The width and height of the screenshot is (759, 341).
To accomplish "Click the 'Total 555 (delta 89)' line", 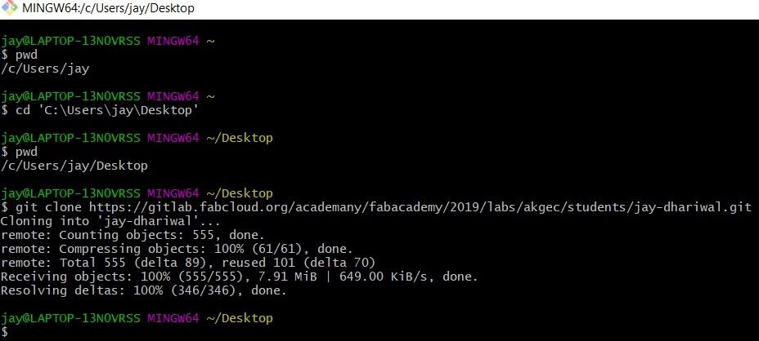I will click(x=187, y=263).
